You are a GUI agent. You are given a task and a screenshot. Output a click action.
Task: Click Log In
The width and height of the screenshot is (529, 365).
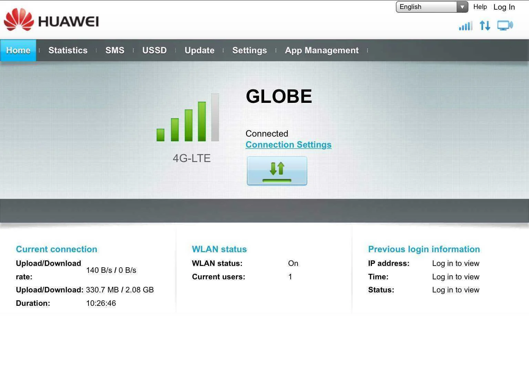pyautogui.click(x=504, y=7)
